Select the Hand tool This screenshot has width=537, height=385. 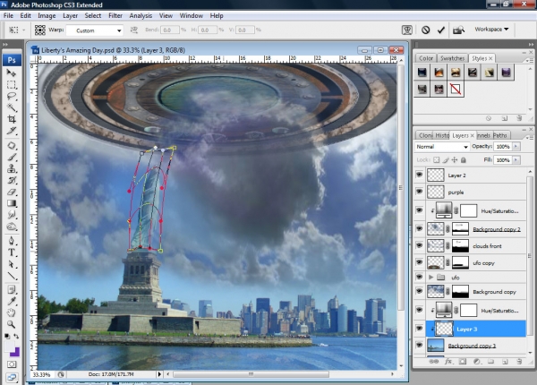(x=12, y=312)
